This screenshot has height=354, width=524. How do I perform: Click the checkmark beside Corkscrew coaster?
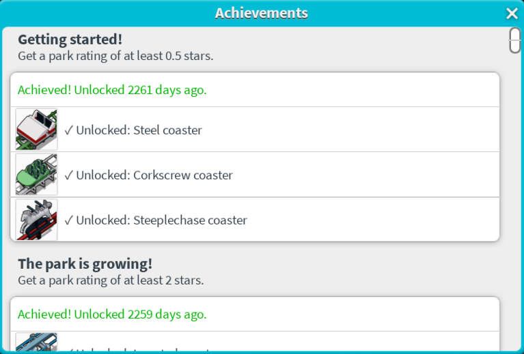(x=68, y=175)
